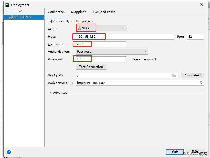
Task: Open help with the question mark icon
Action: click(x=9, y=152)
